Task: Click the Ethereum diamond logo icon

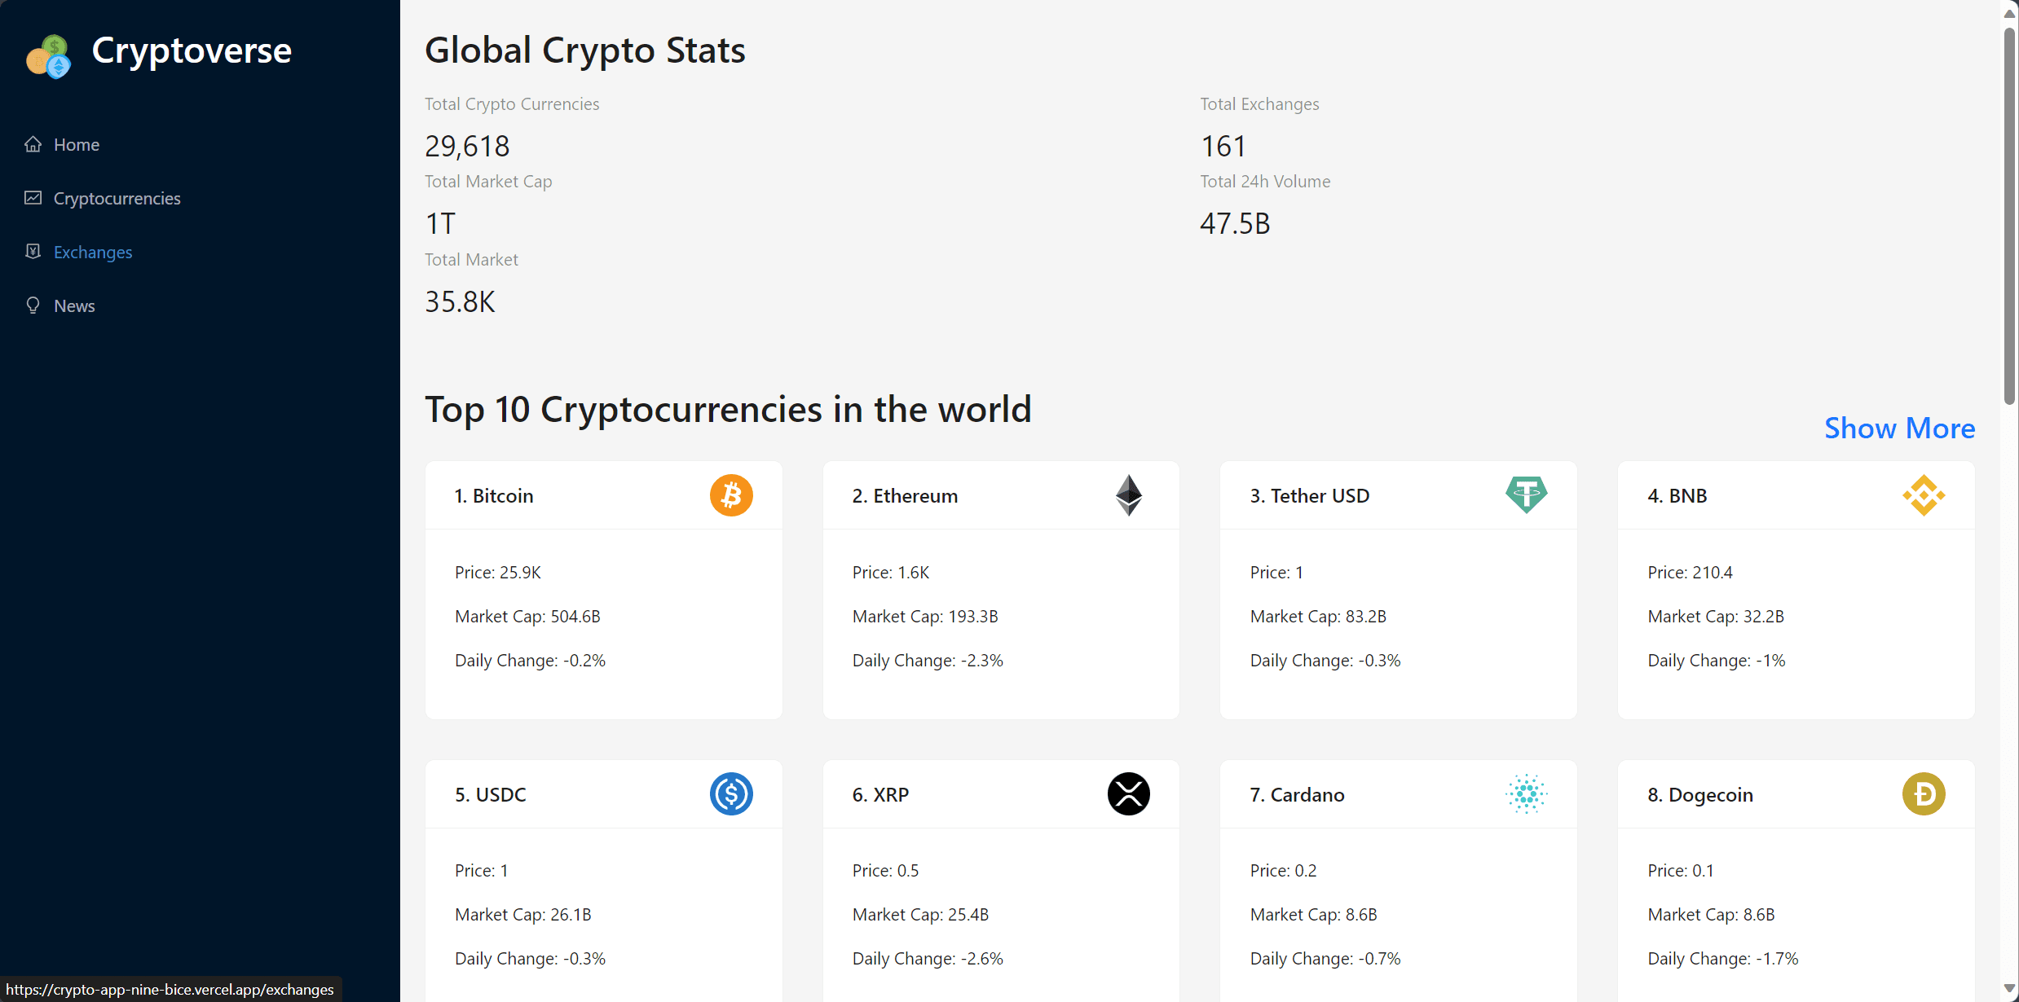Action: click(1128, 495)
